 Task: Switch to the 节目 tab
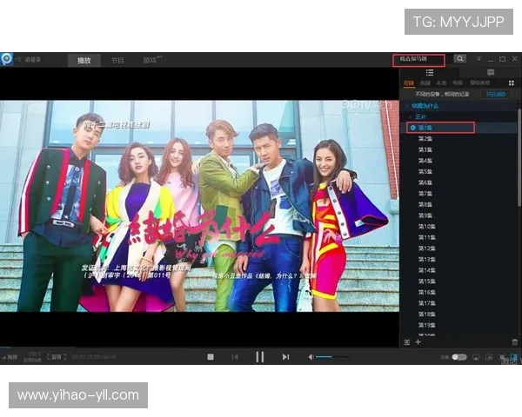[117, 60]
